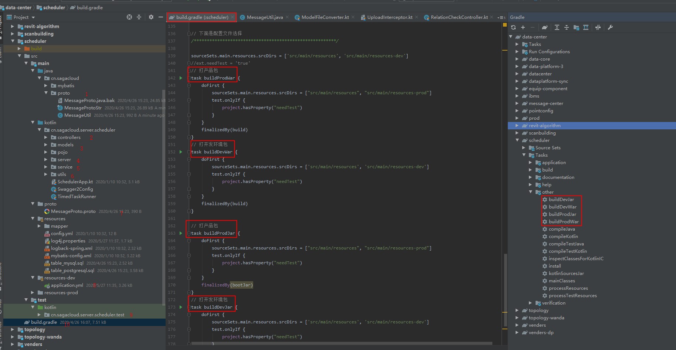Image resolution: width=676 pixels, height=350 pixels.
Task: Expand all nodes in the Gradle panel
Action: pyautogui.click(x=557, y=27)
